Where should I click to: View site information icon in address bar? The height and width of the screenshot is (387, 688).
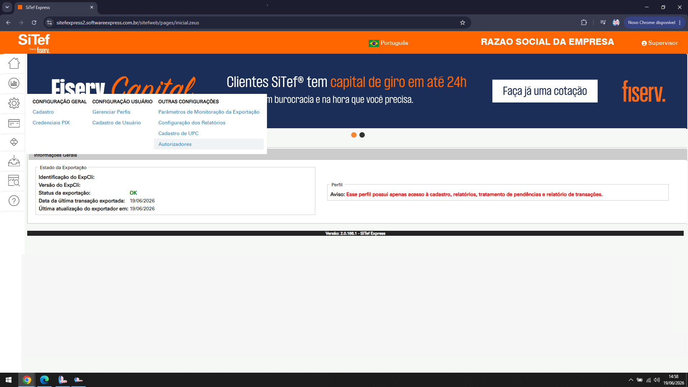coord(49,23)
